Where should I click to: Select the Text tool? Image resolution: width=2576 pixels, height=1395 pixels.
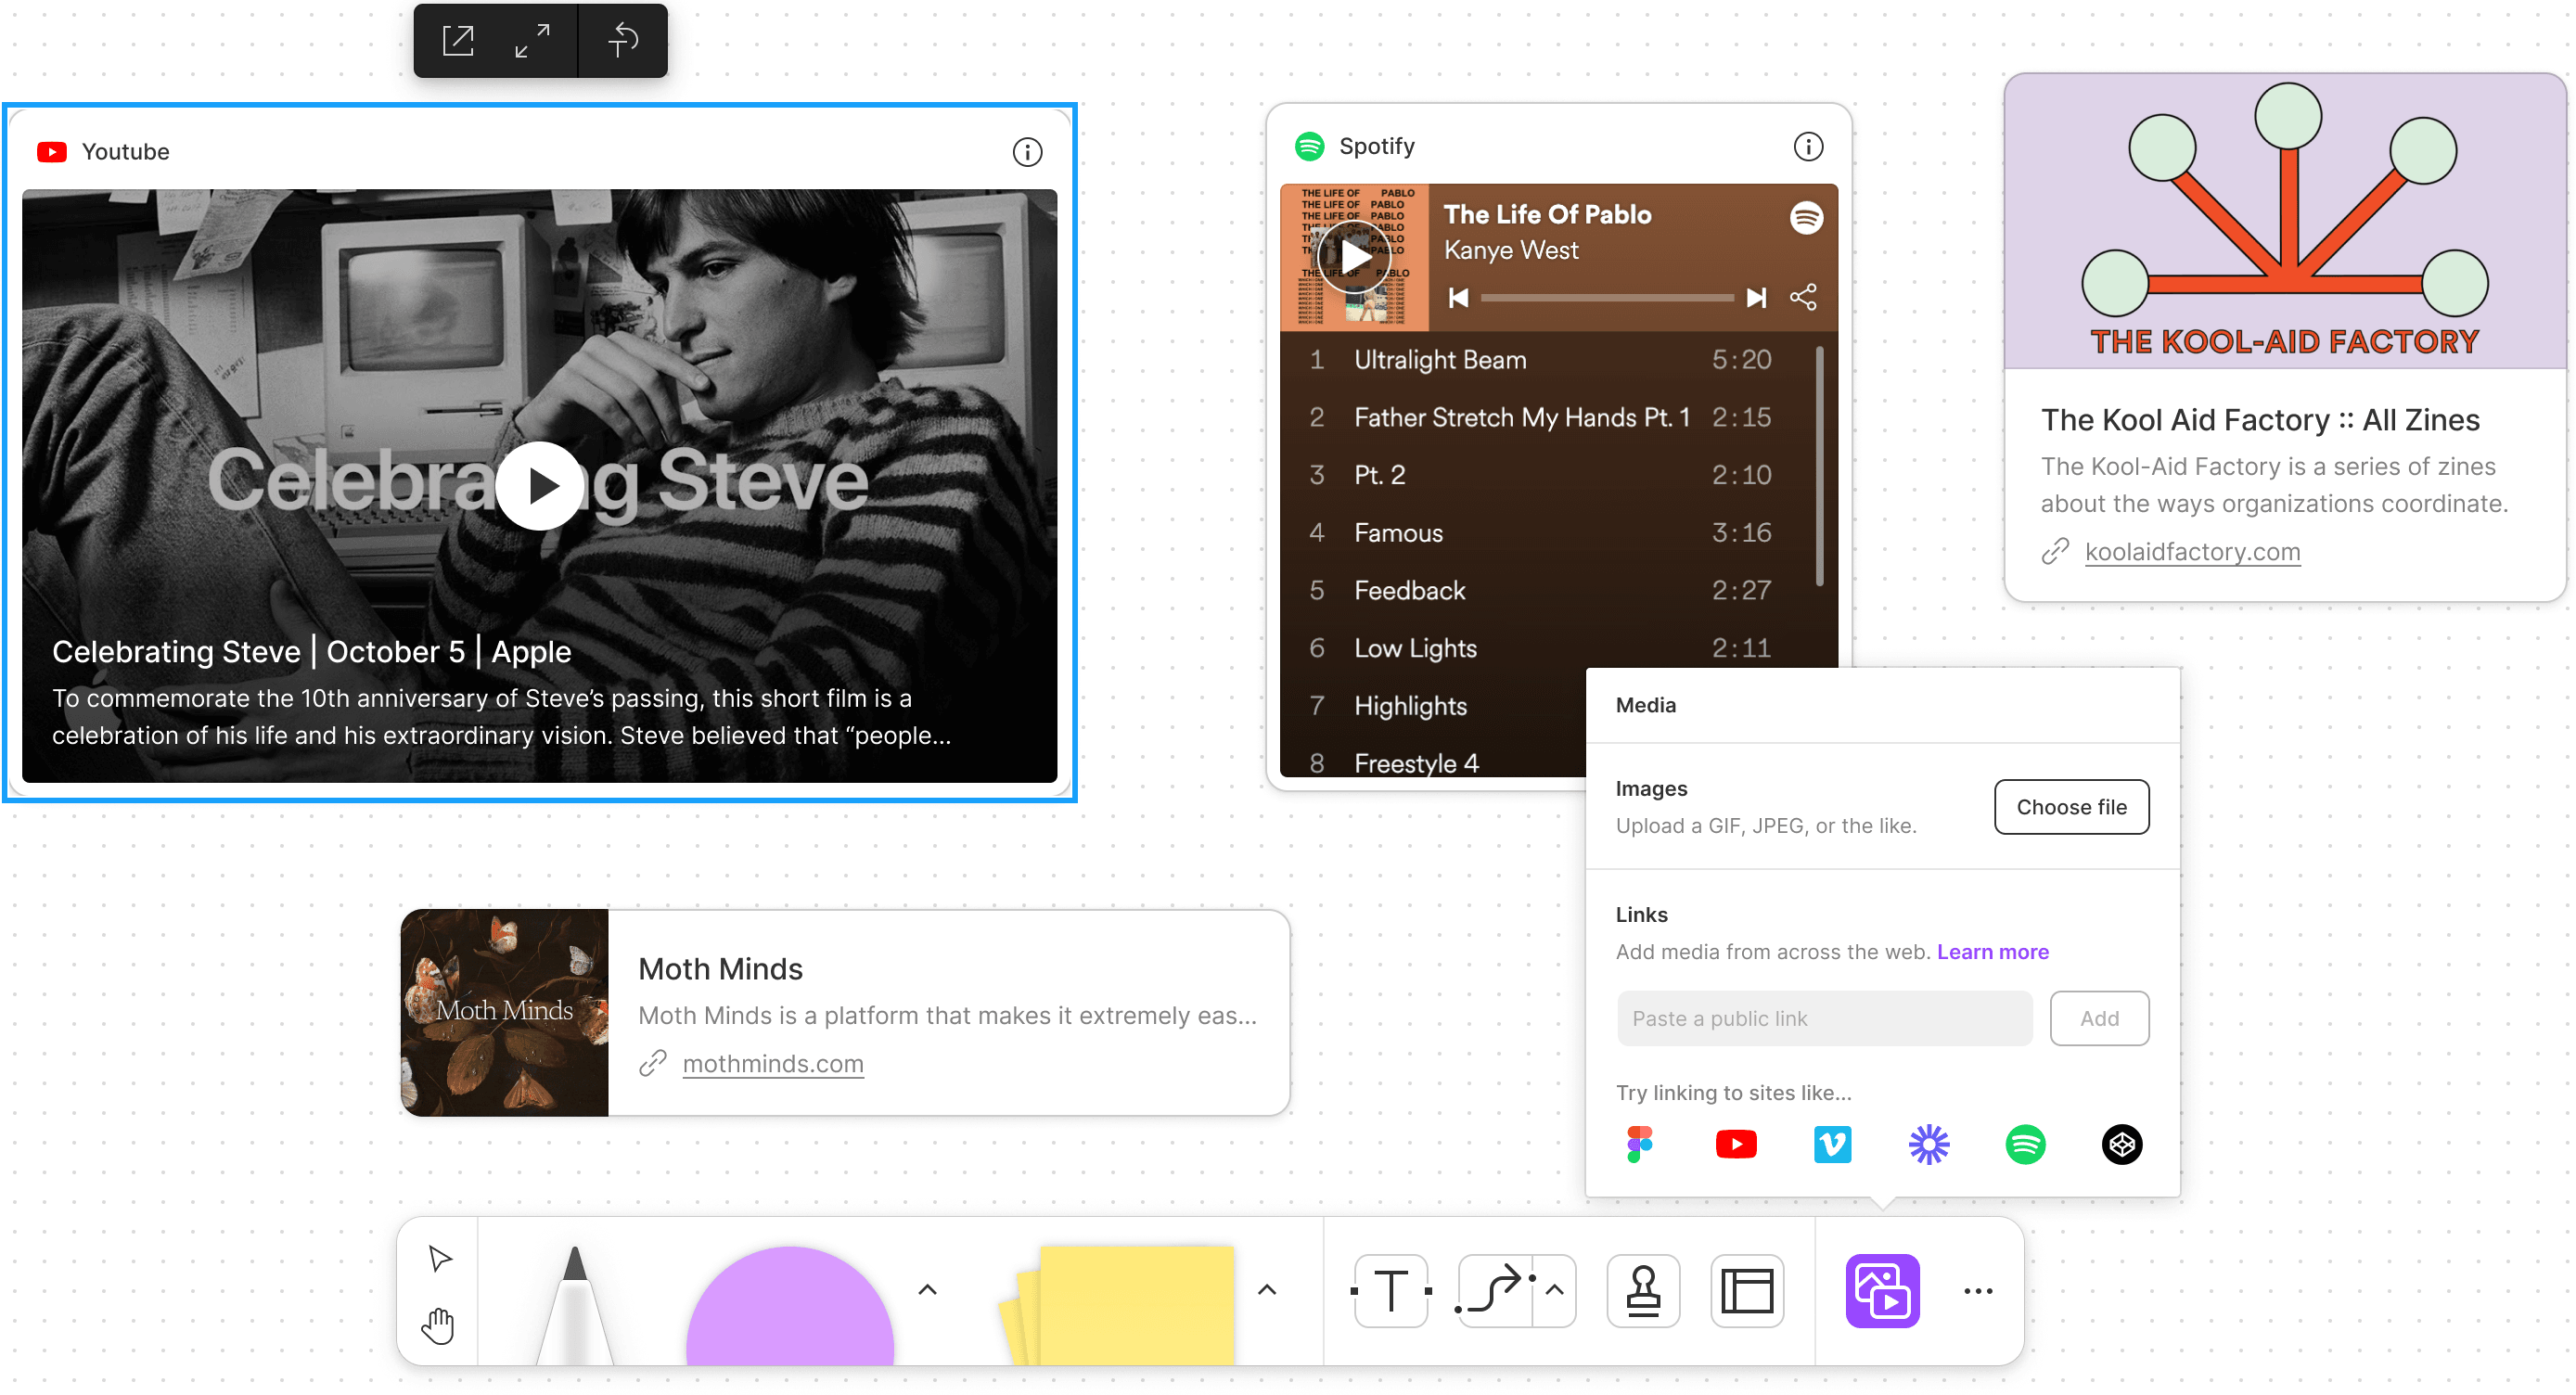pos(1391,1291)
